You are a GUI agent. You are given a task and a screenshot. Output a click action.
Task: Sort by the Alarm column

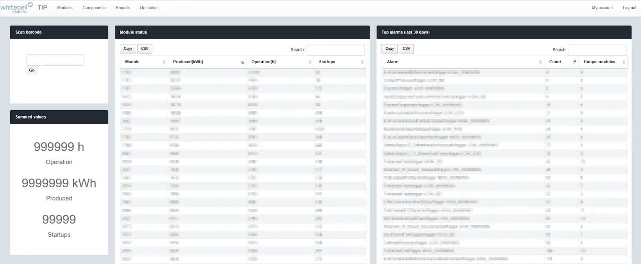click(463, 62)
